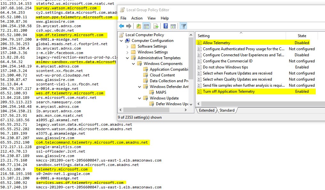
Task: Select Windows Settings in the tree
Action: click(x=153, y=52)
